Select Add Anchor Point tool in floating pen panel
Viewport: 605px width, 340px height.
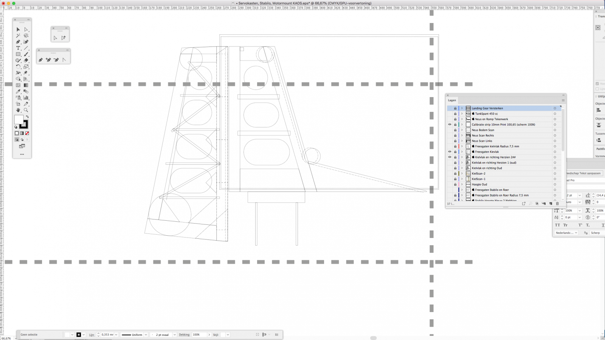tap(48, 60)
